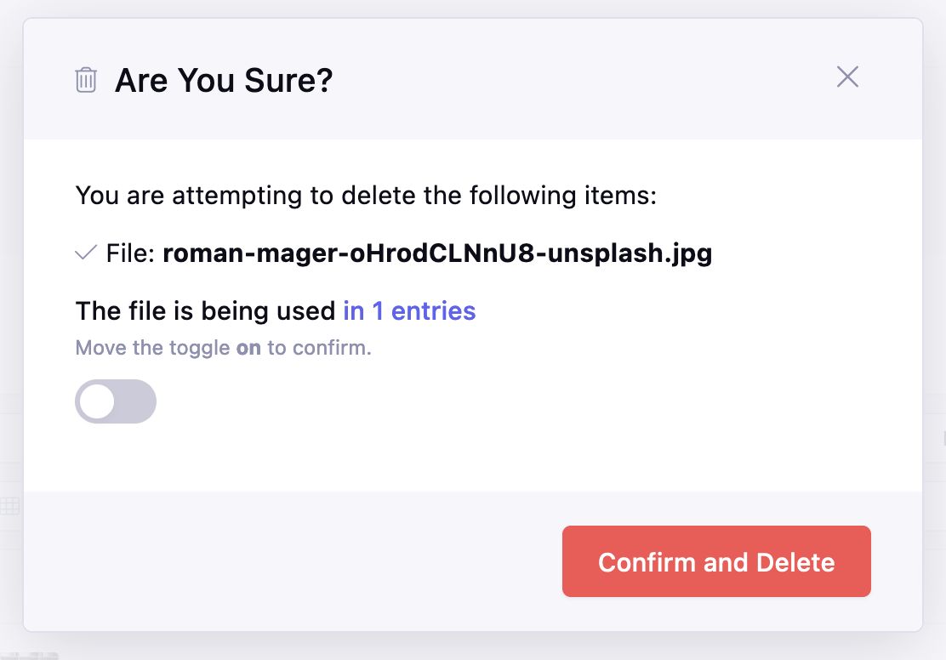Click the white knob of the toggle
Screen dimensions: 946x660
(x=97, y=401)
